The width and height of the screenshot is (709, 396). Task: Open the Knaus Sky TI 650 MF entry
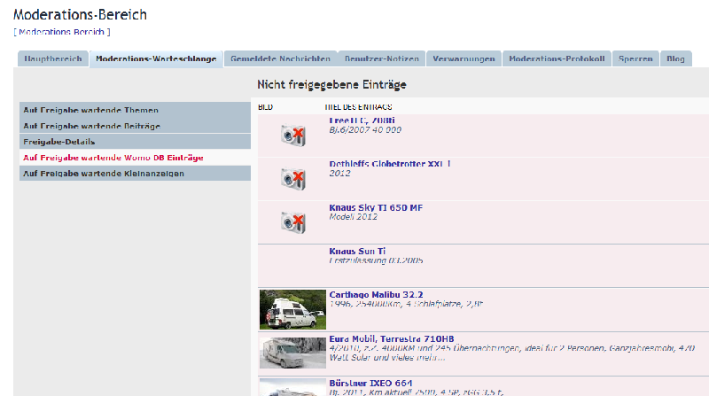376,207
